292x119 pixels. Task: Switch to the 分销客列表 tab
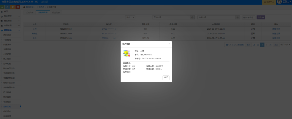click(43, 13)
